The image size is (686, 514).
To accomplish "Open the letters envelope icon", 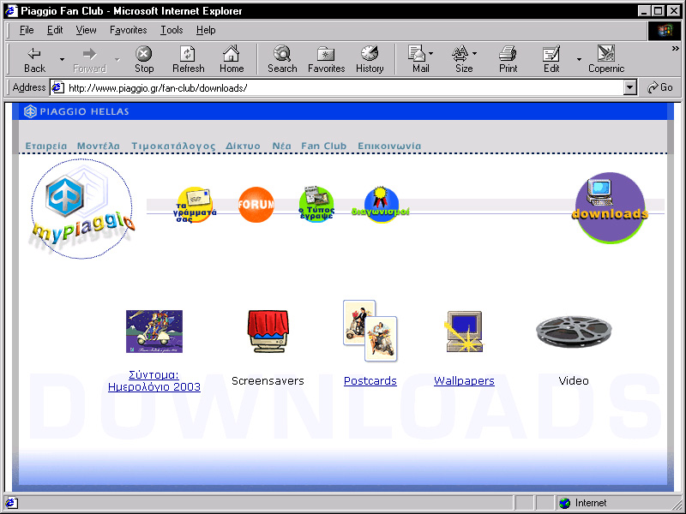I will (195, 205).
